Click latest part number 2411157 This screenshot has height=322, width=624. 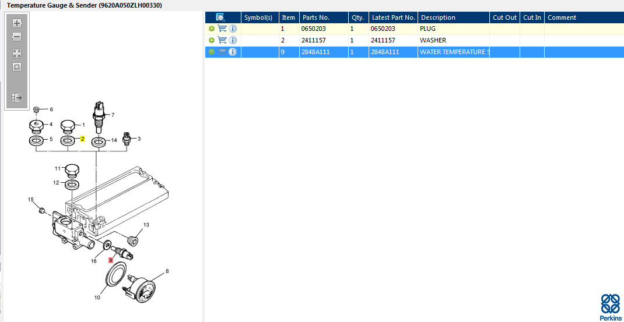click(x=383, y=40)
